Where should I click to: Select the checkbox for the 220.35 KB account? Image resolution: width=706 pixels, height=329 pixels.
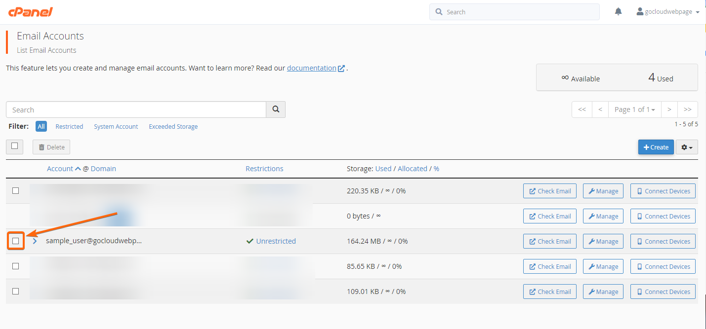[15, 190]
